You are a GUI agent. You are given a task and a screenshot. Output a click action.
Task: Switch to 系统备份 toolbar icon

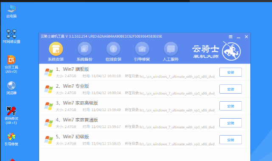pyautogui.click(x=84, y=52)
